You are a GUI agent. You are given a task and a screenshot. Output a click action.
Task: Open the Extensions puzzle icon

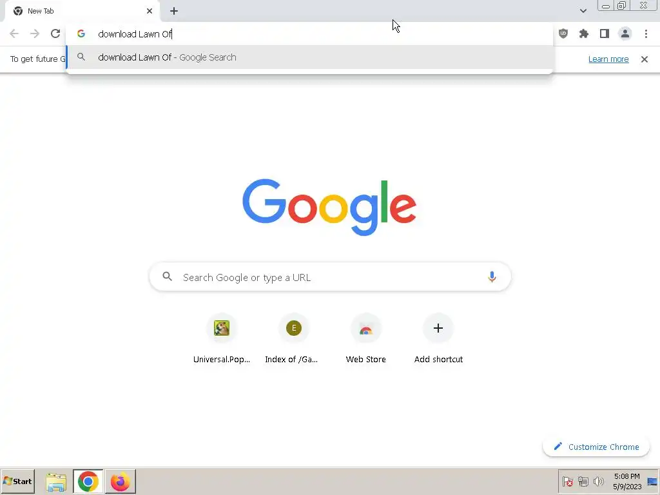point(584,34)
